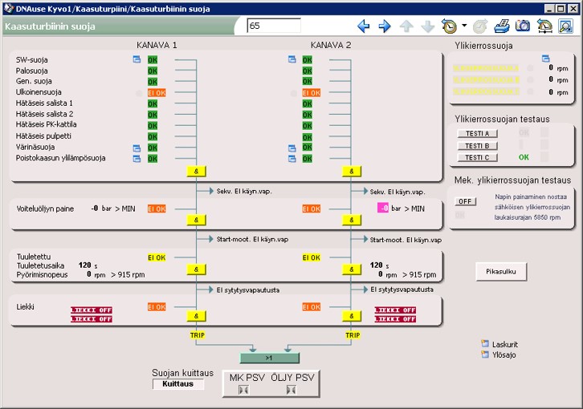
Task: Click the Kanava 2 AND gate next to Liekki
Action: [x=352, y=316]
